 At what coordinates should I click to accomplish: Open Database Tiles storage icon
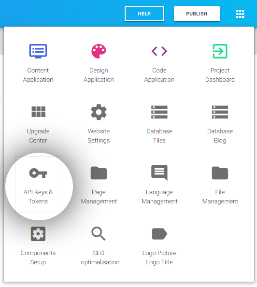click(159, 112)
